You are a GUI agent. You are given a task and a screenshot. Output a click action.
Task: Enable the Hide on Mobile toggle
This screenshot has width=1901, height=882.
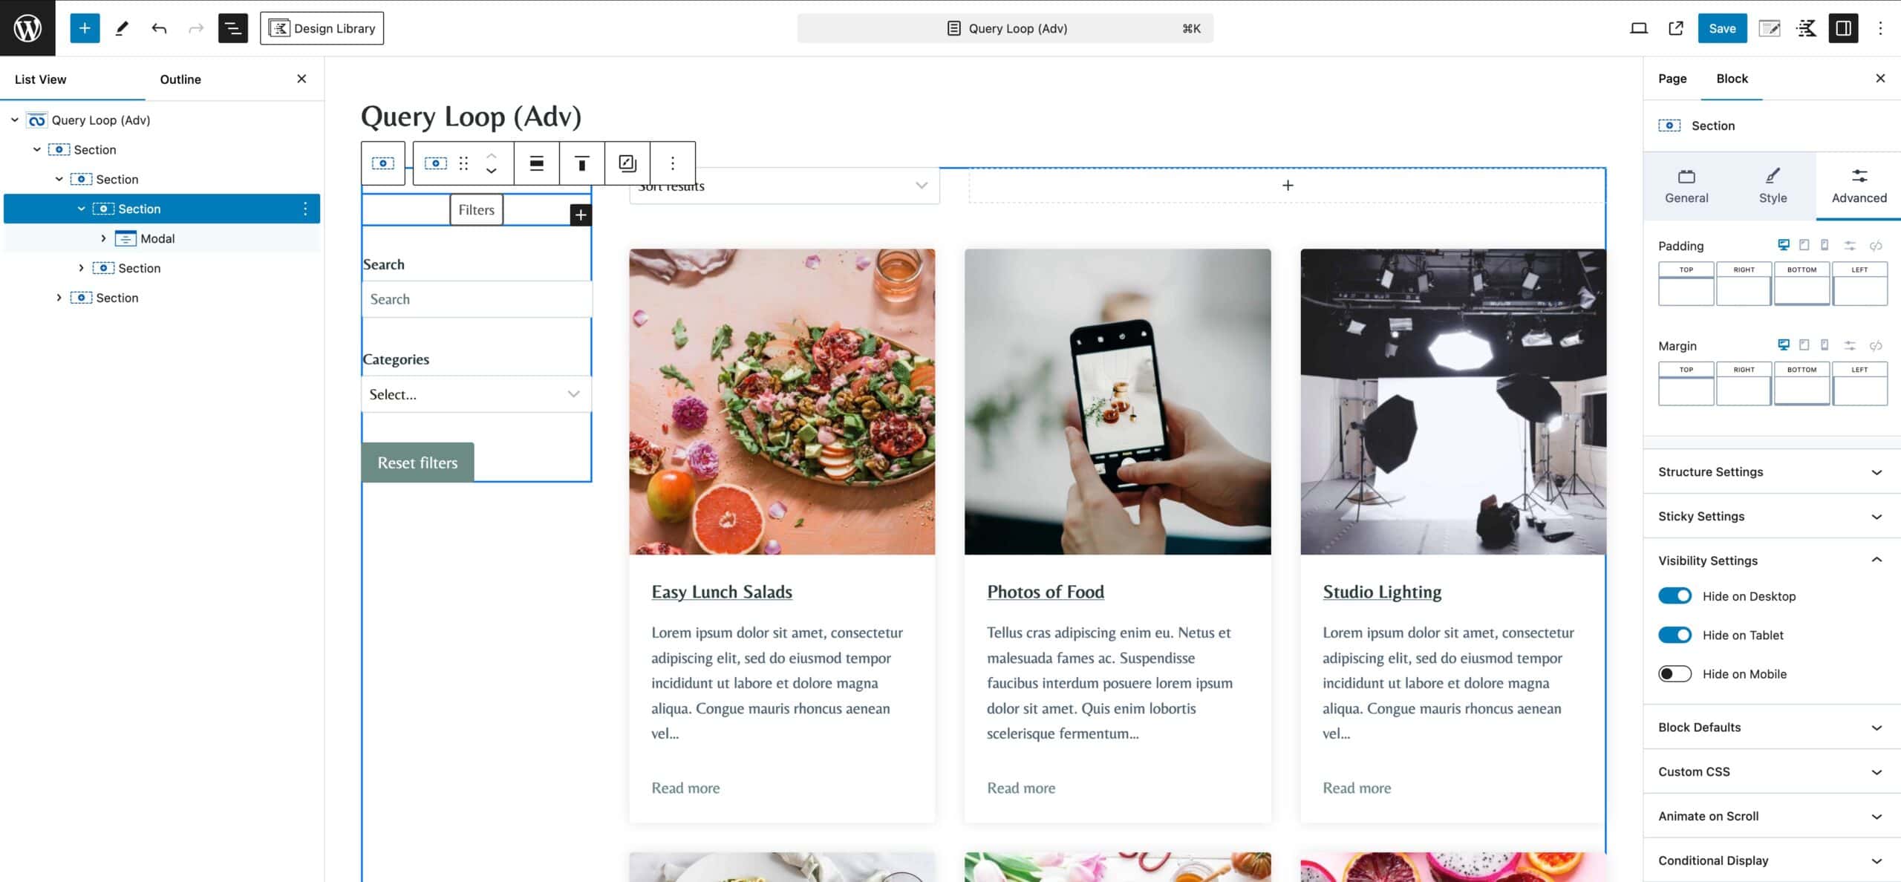1675,673
